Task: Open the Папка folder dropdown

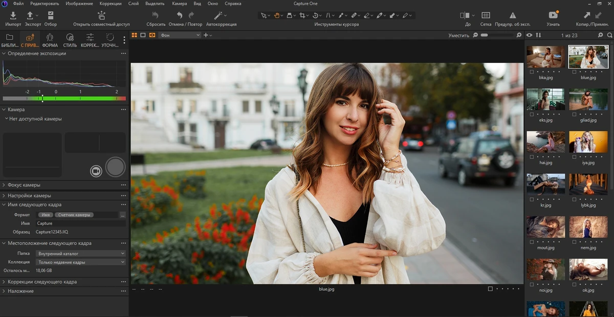Action: 81,253
